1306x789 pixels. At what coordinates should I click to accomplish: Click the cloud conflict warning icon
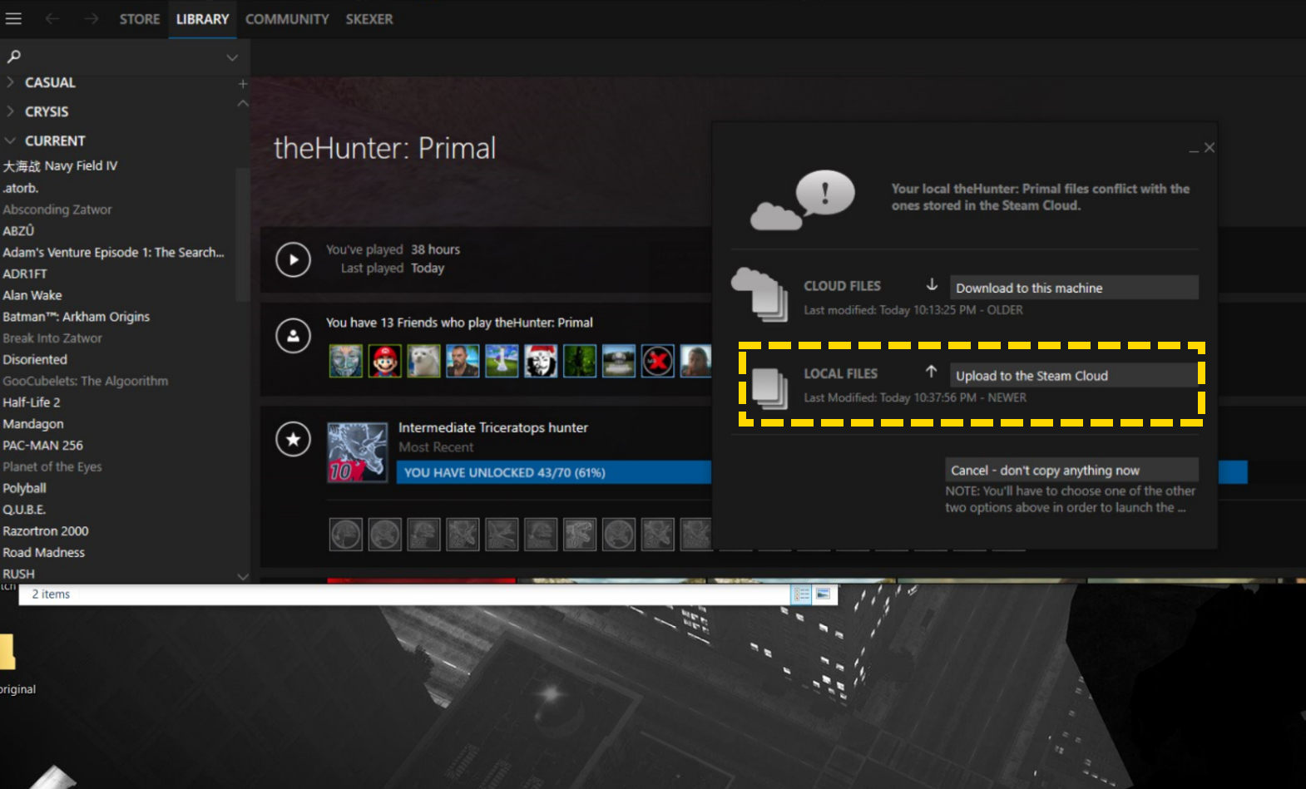[x=803, y=200]
